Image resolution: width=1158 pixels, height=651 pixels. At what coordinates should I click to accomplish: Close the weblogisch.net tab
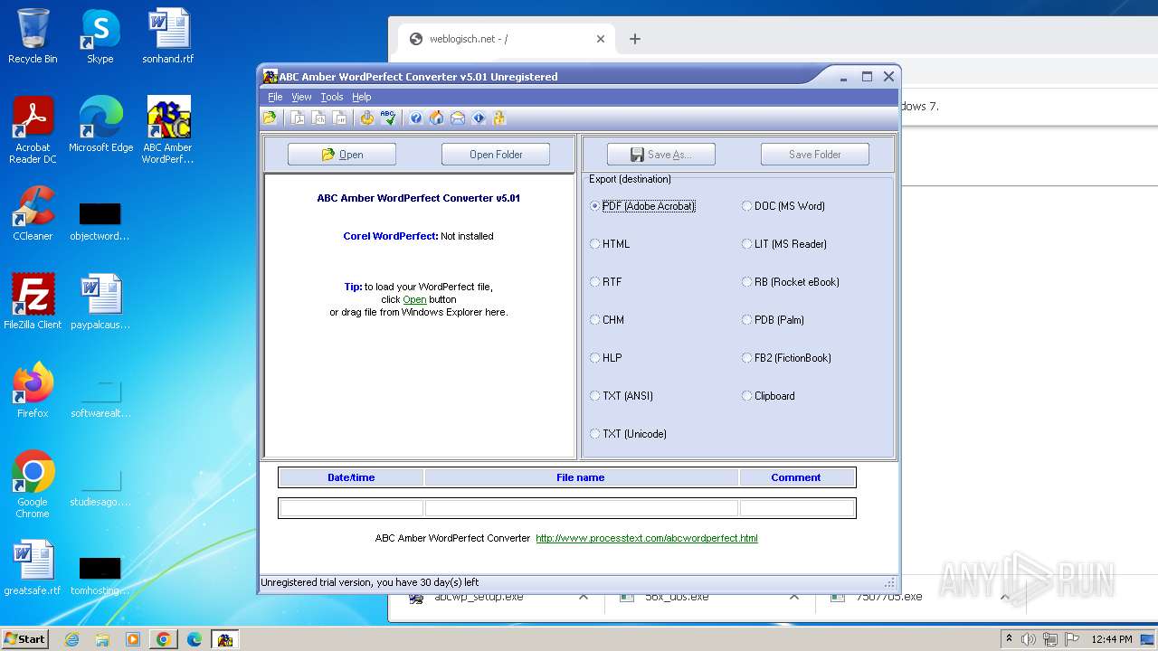(x=601, y=39)
